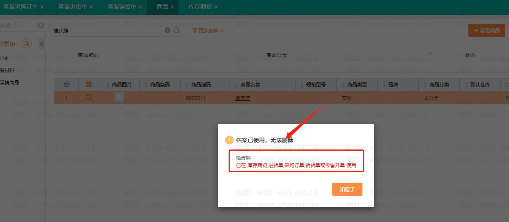Click the 知道了 button in dialog
This screenshot has height=222, width=509.
(x=347, y=189)
